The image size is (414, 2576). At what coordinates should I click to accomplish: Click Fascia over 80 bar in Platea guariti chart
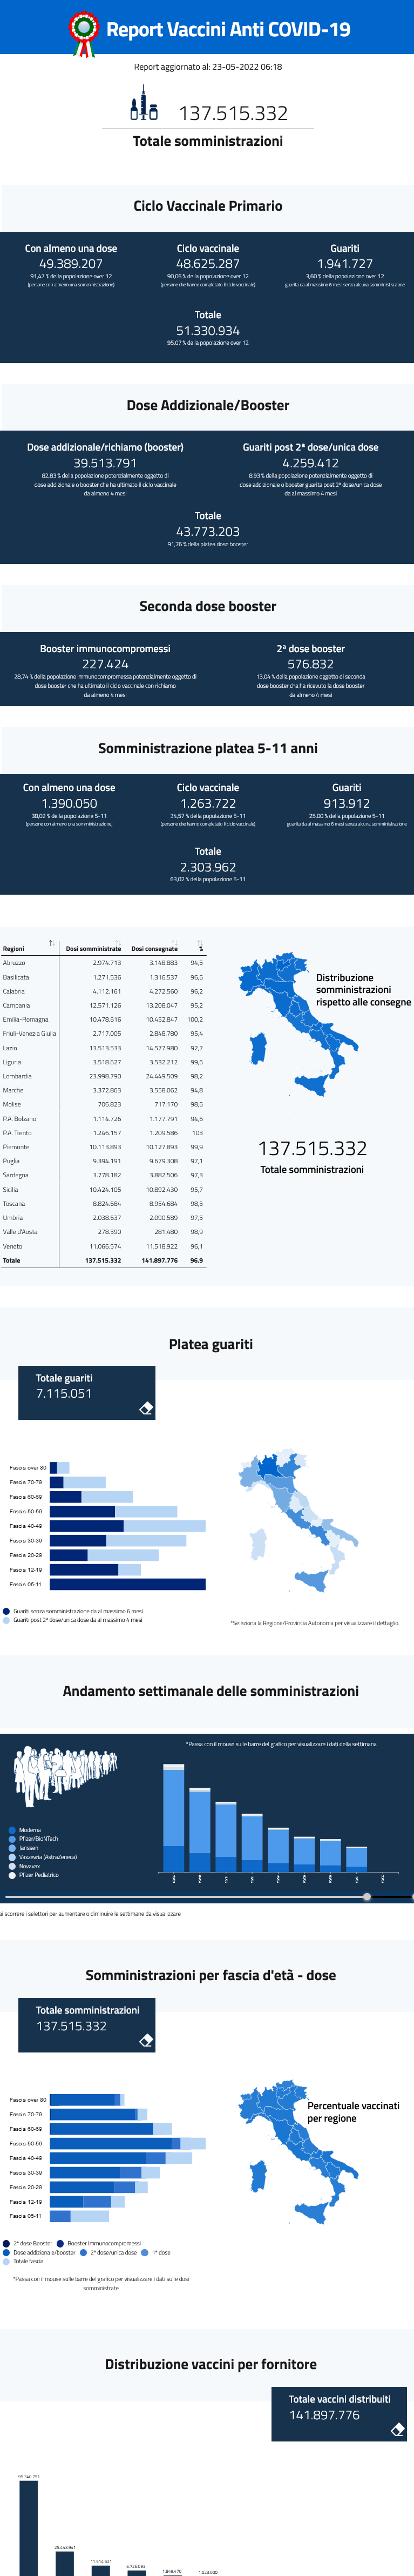pos(59,1468)
